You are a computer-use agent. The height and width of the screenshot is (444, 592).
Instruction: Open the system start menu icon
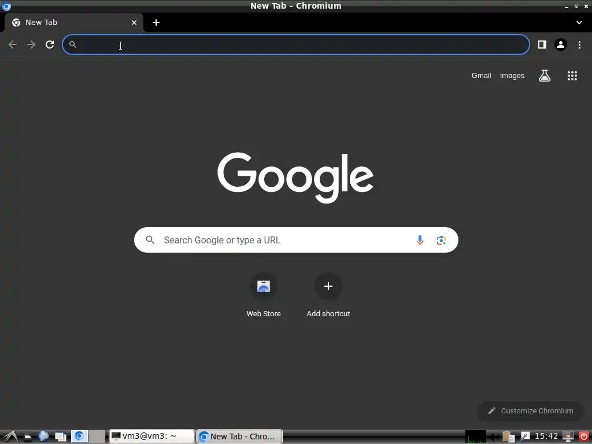tap(10, 436)
